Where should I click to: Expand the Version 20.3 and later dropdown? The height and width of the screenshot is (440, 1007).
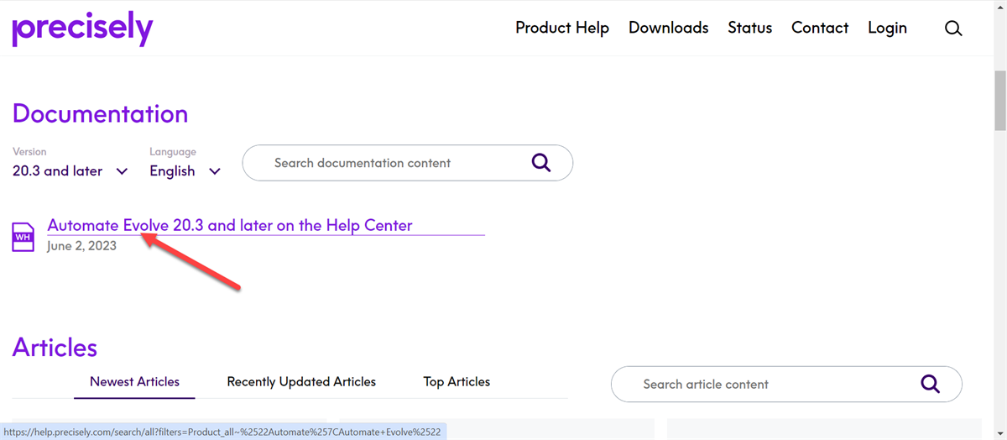coord(70,170)
